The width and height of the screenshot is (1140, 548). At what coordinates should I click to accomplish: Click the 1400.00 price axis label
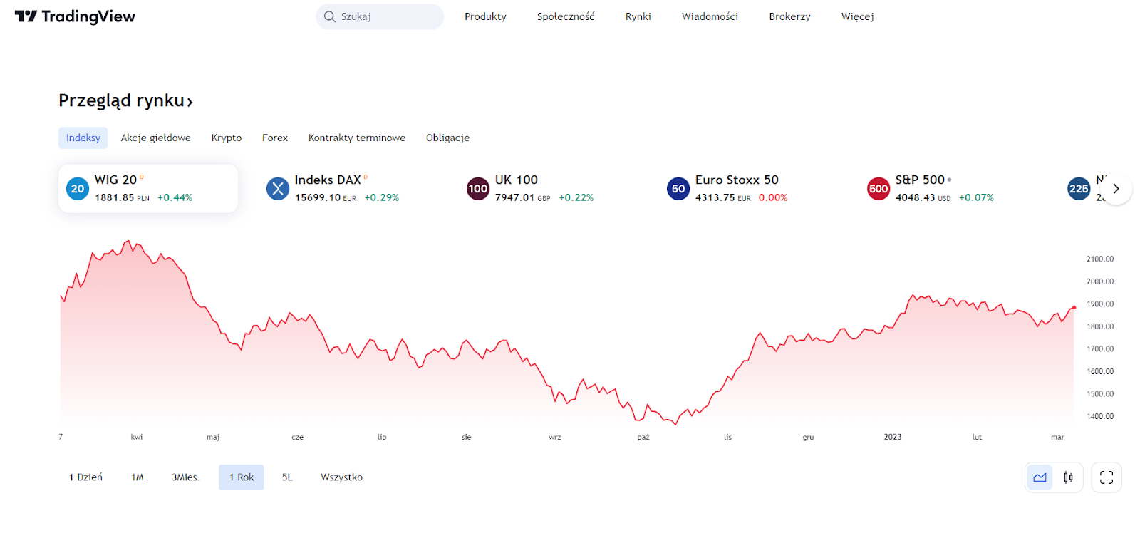pos(1099,416)
